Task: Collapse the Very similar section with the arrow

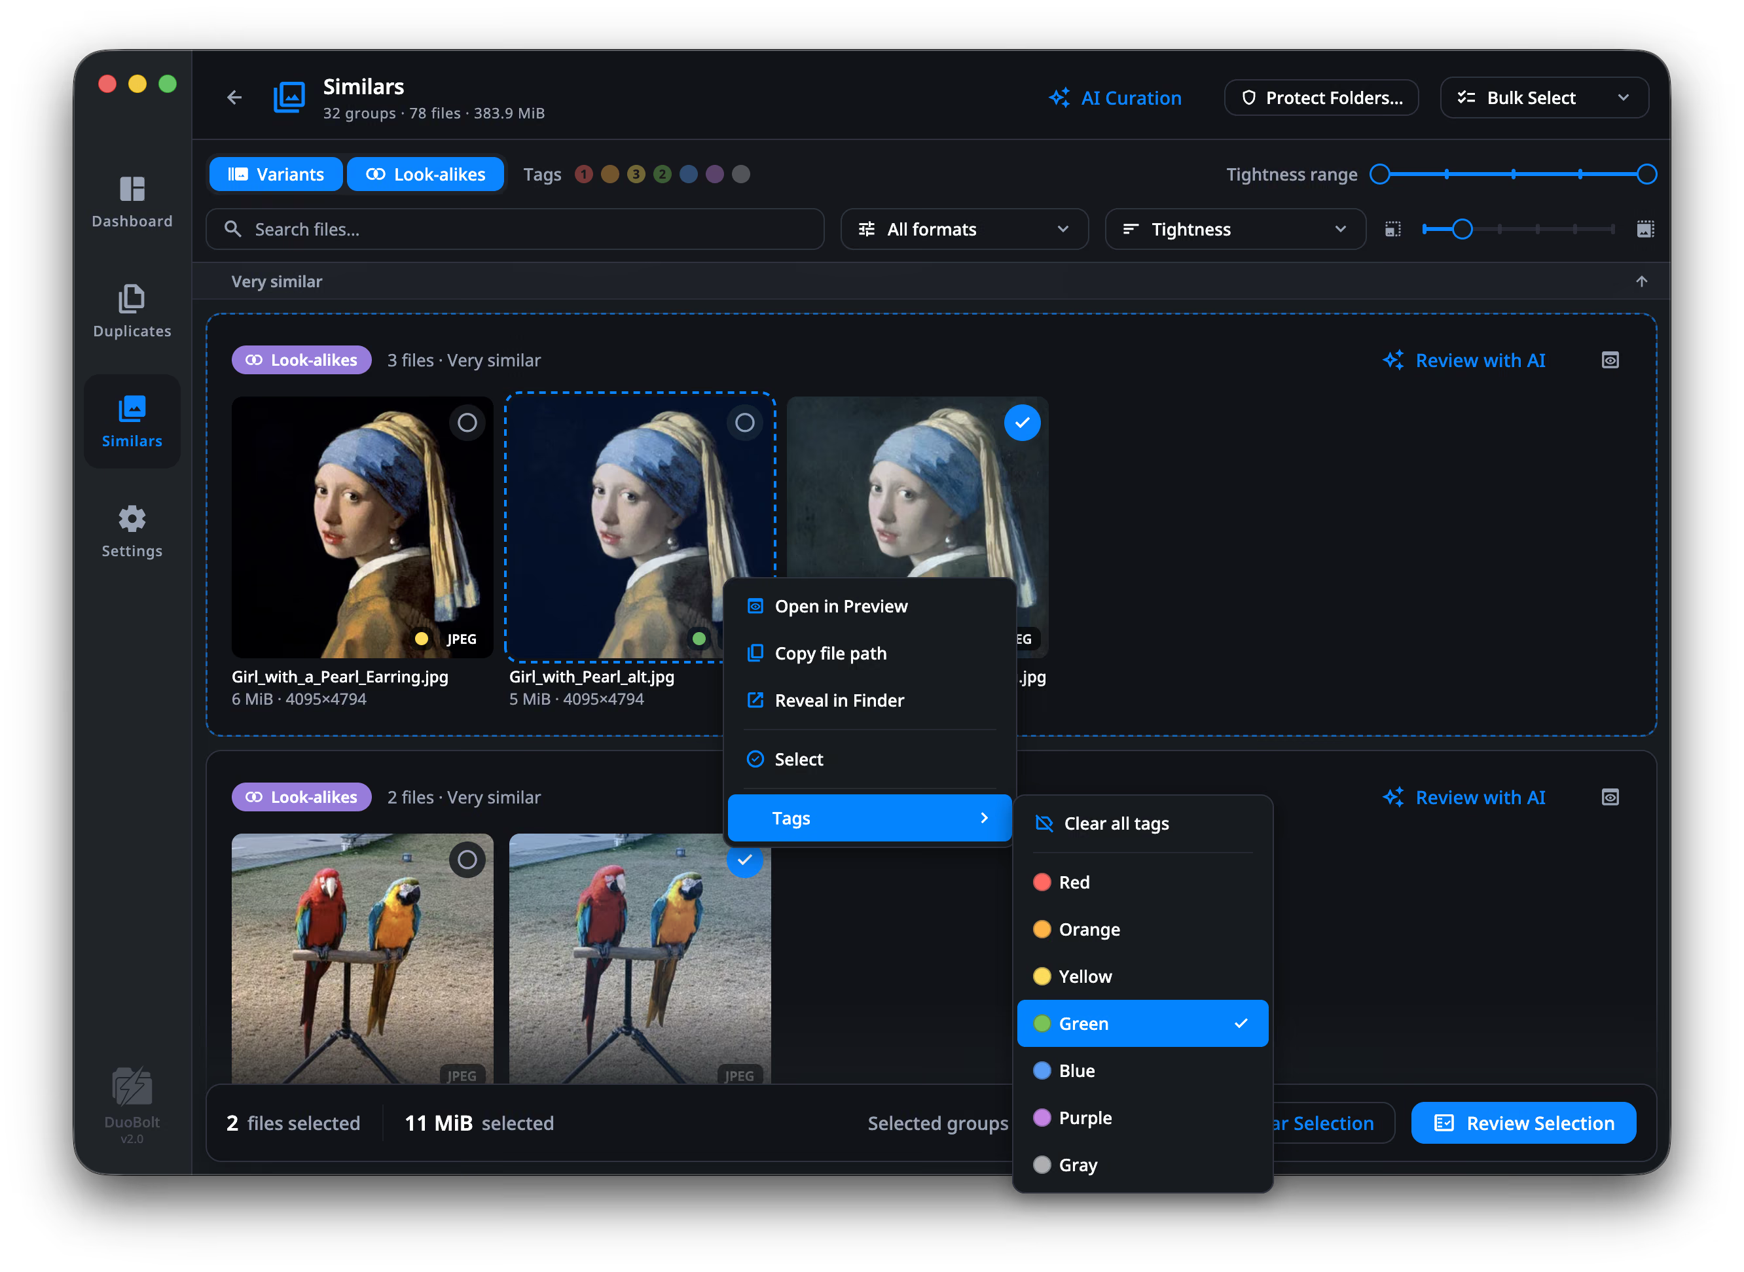Action: click(x=1641, y=281)
